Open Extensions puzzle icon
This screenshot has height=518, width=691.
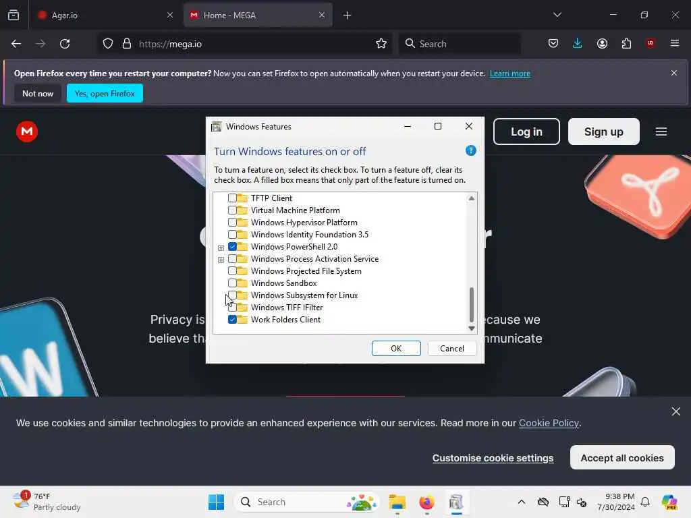point(626,44)
